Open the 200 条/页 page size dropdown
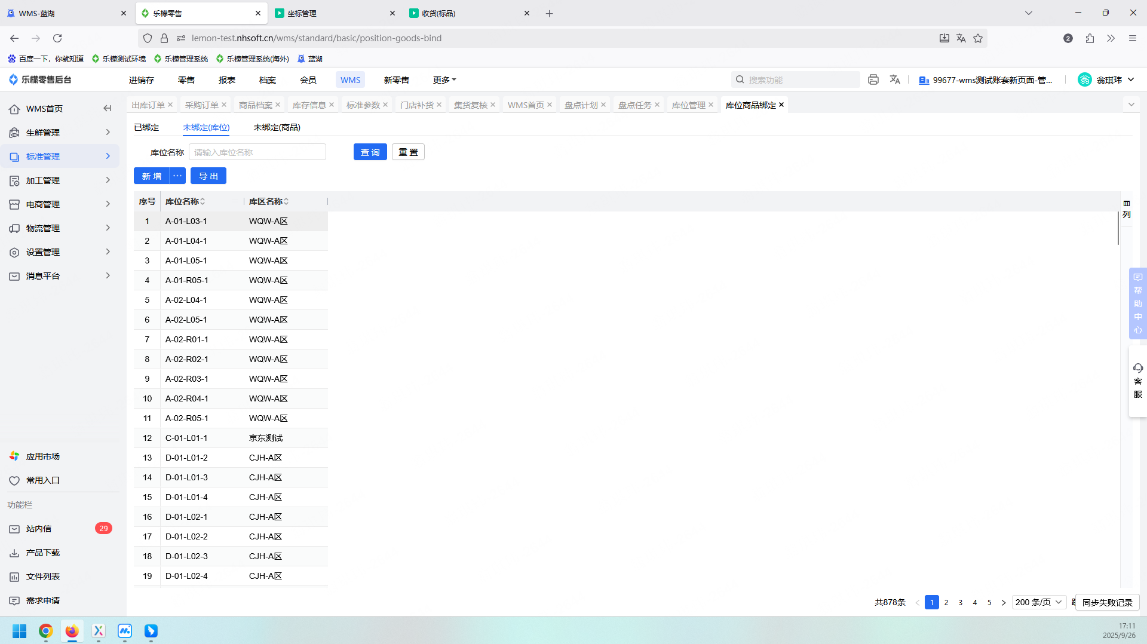 click(1039, 602)
